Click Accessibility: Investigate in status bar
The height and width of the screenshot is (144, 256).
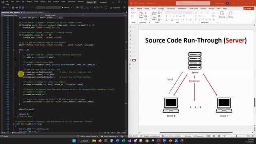click(x=172, y=136)
